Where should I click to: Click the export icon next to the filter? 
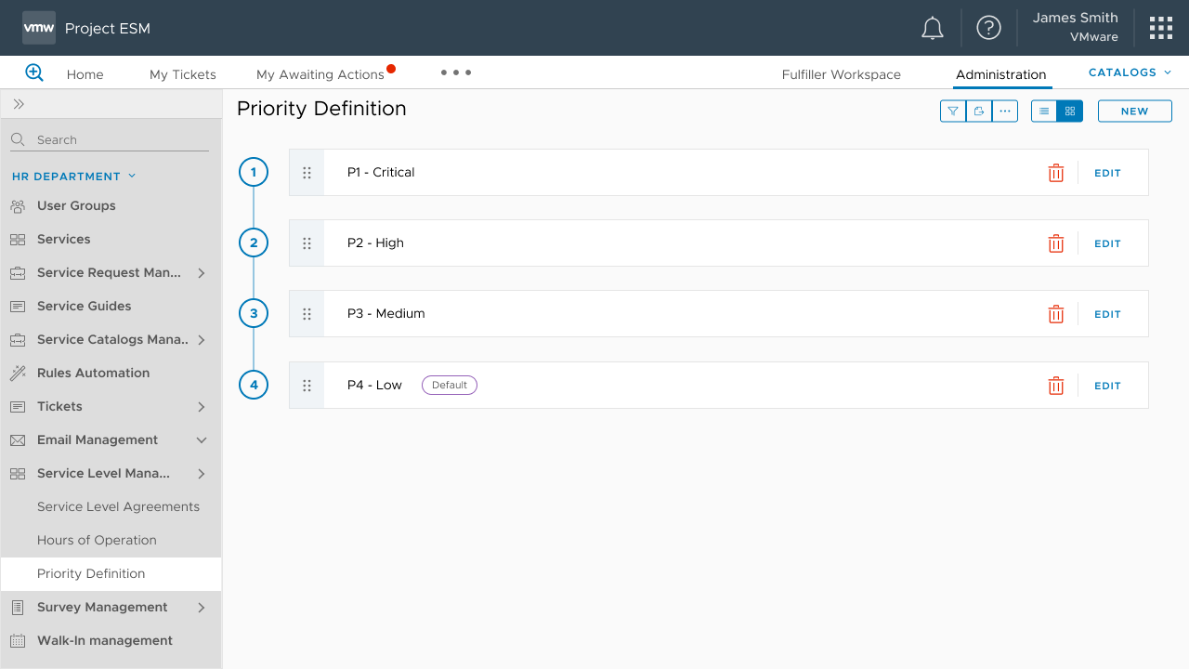pos(978,111)
